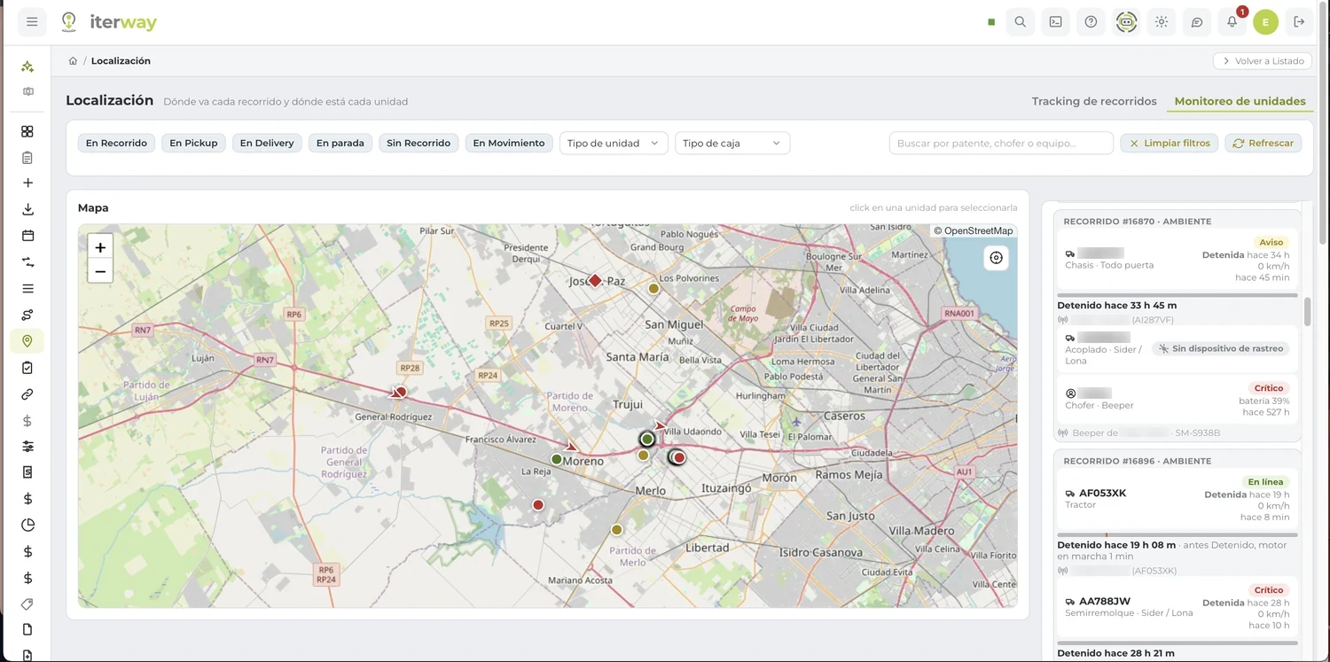This screenshot has height=662, width=1330.
Task: Click the price tag icon in sidebar
Action: 27,604
